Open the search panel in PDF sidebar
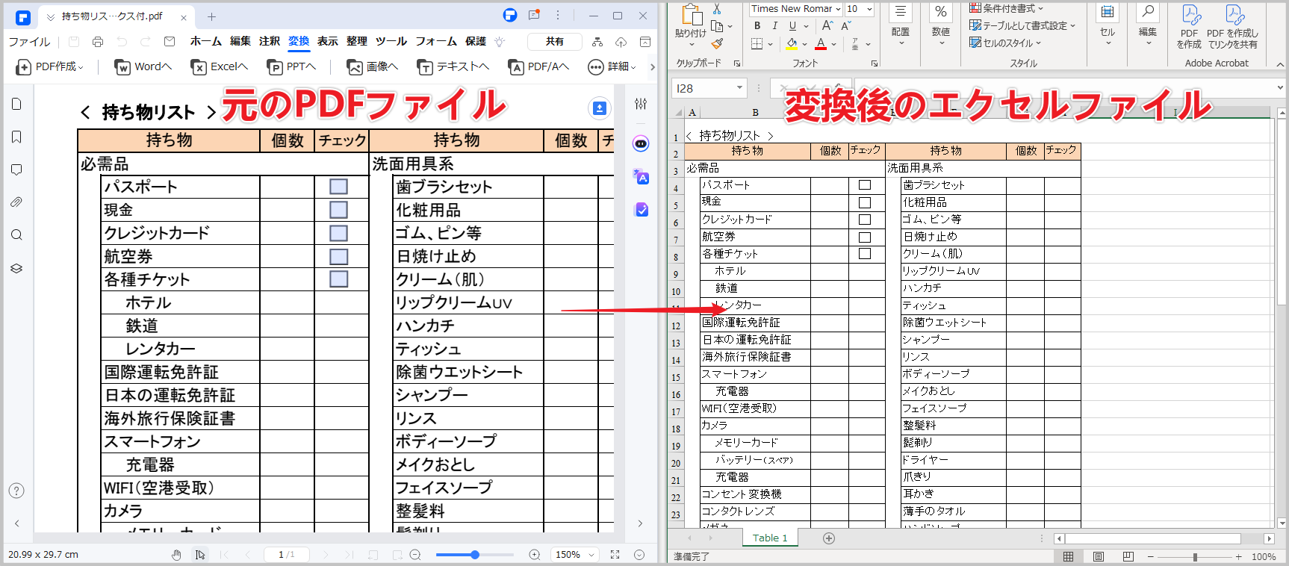Screen dimensions: 1289x566 tap(16, 235)
